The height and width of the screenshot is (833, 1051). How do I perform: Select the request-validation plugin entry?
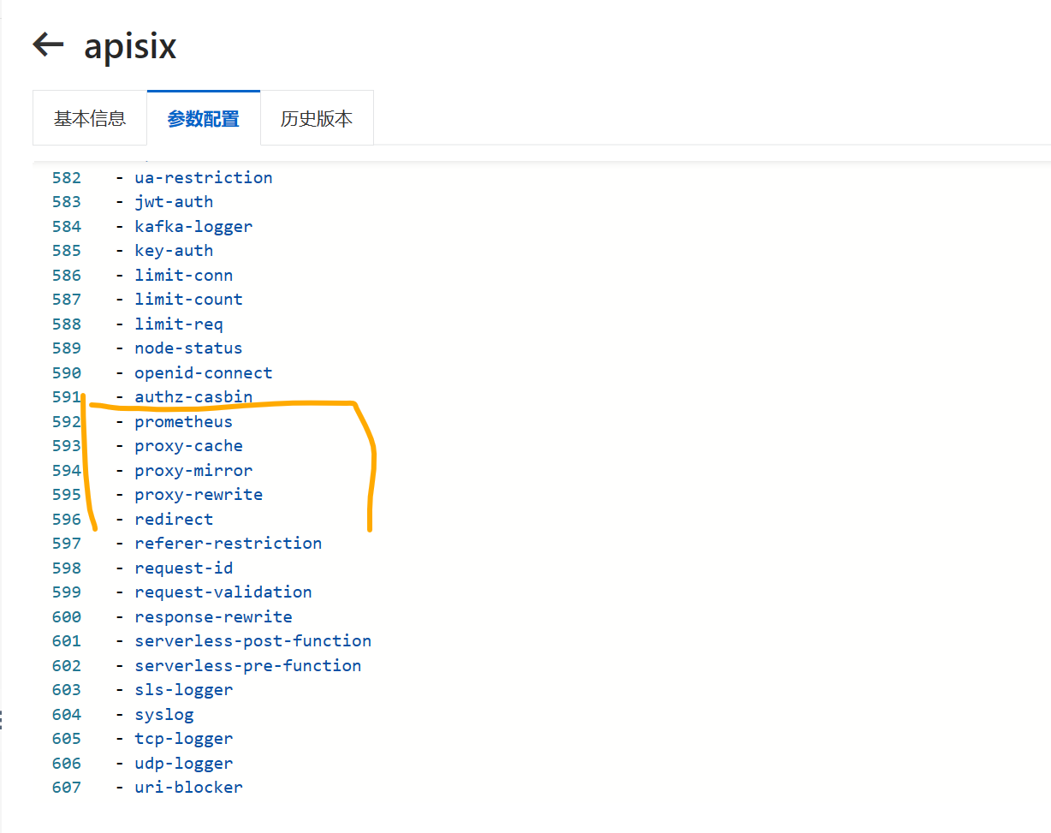point(223,592)
